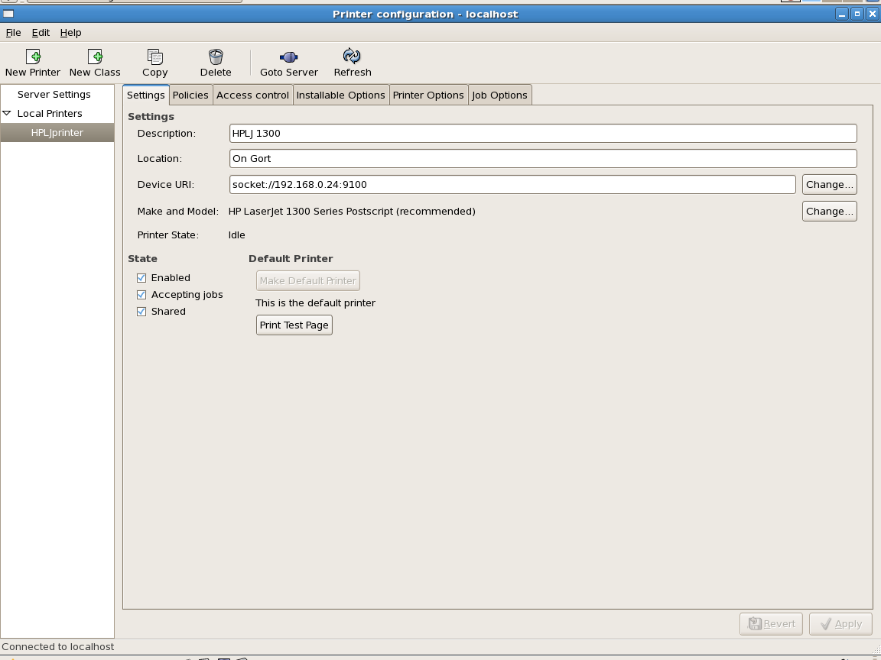881x660 pixels.
Task: Toggle the Accepting jobs checkbox
Action: point(141,295)
